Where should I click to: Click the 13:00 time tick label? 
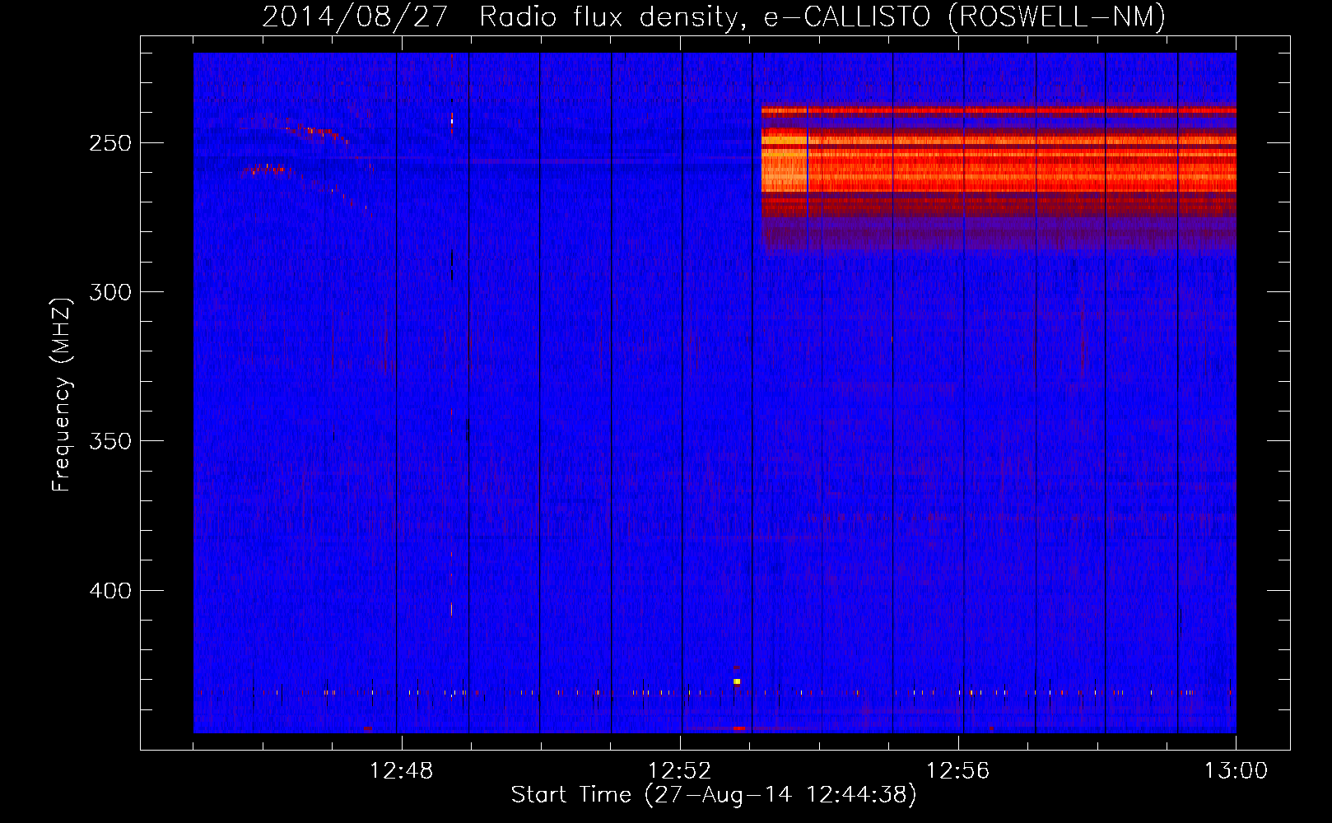pos(1236,771)
